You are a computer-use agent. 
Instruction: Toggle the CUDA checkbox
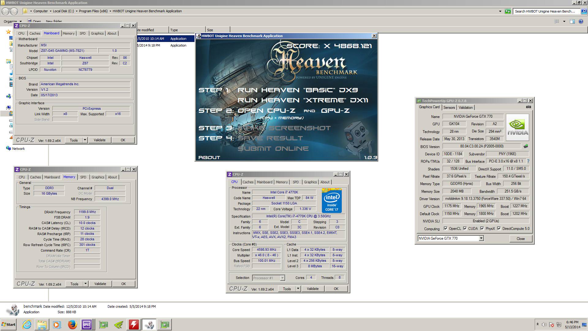[x=465, y=228]
